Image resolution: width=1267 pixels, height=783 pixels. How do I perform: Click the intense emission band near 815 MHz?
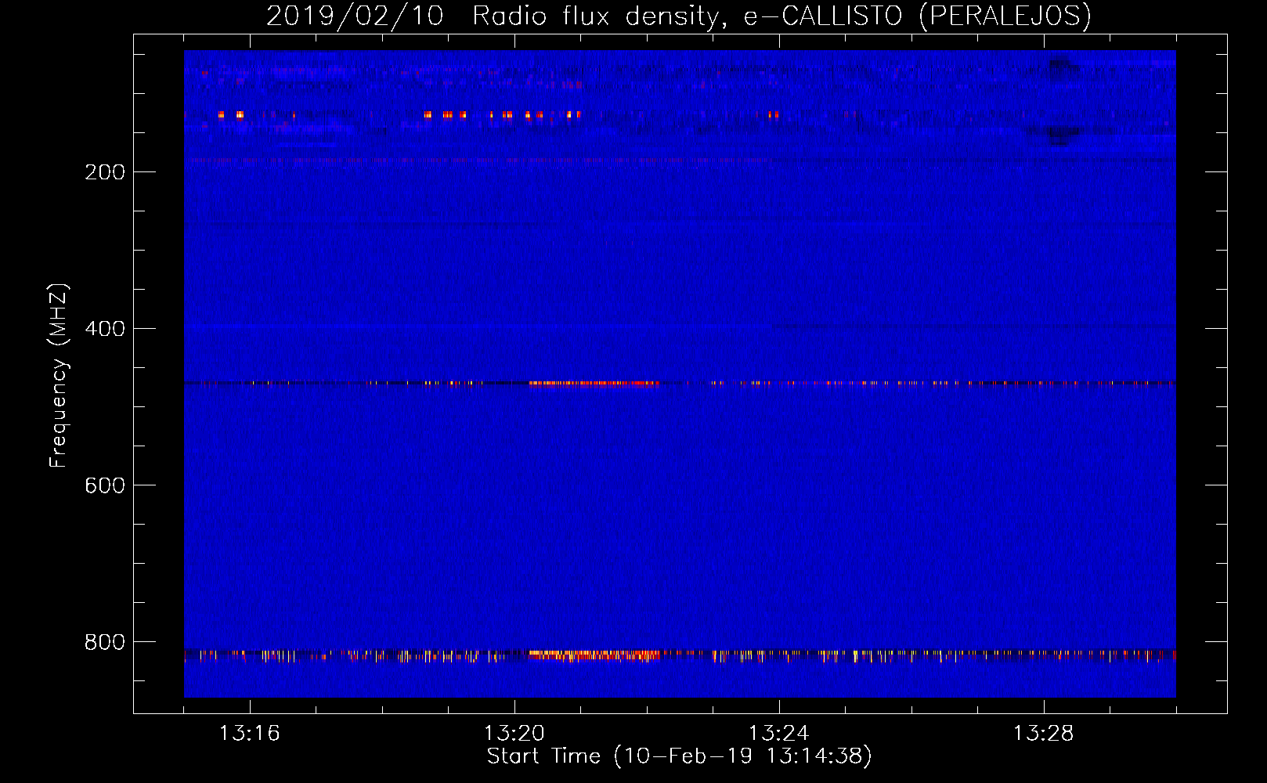click(594, 655)
